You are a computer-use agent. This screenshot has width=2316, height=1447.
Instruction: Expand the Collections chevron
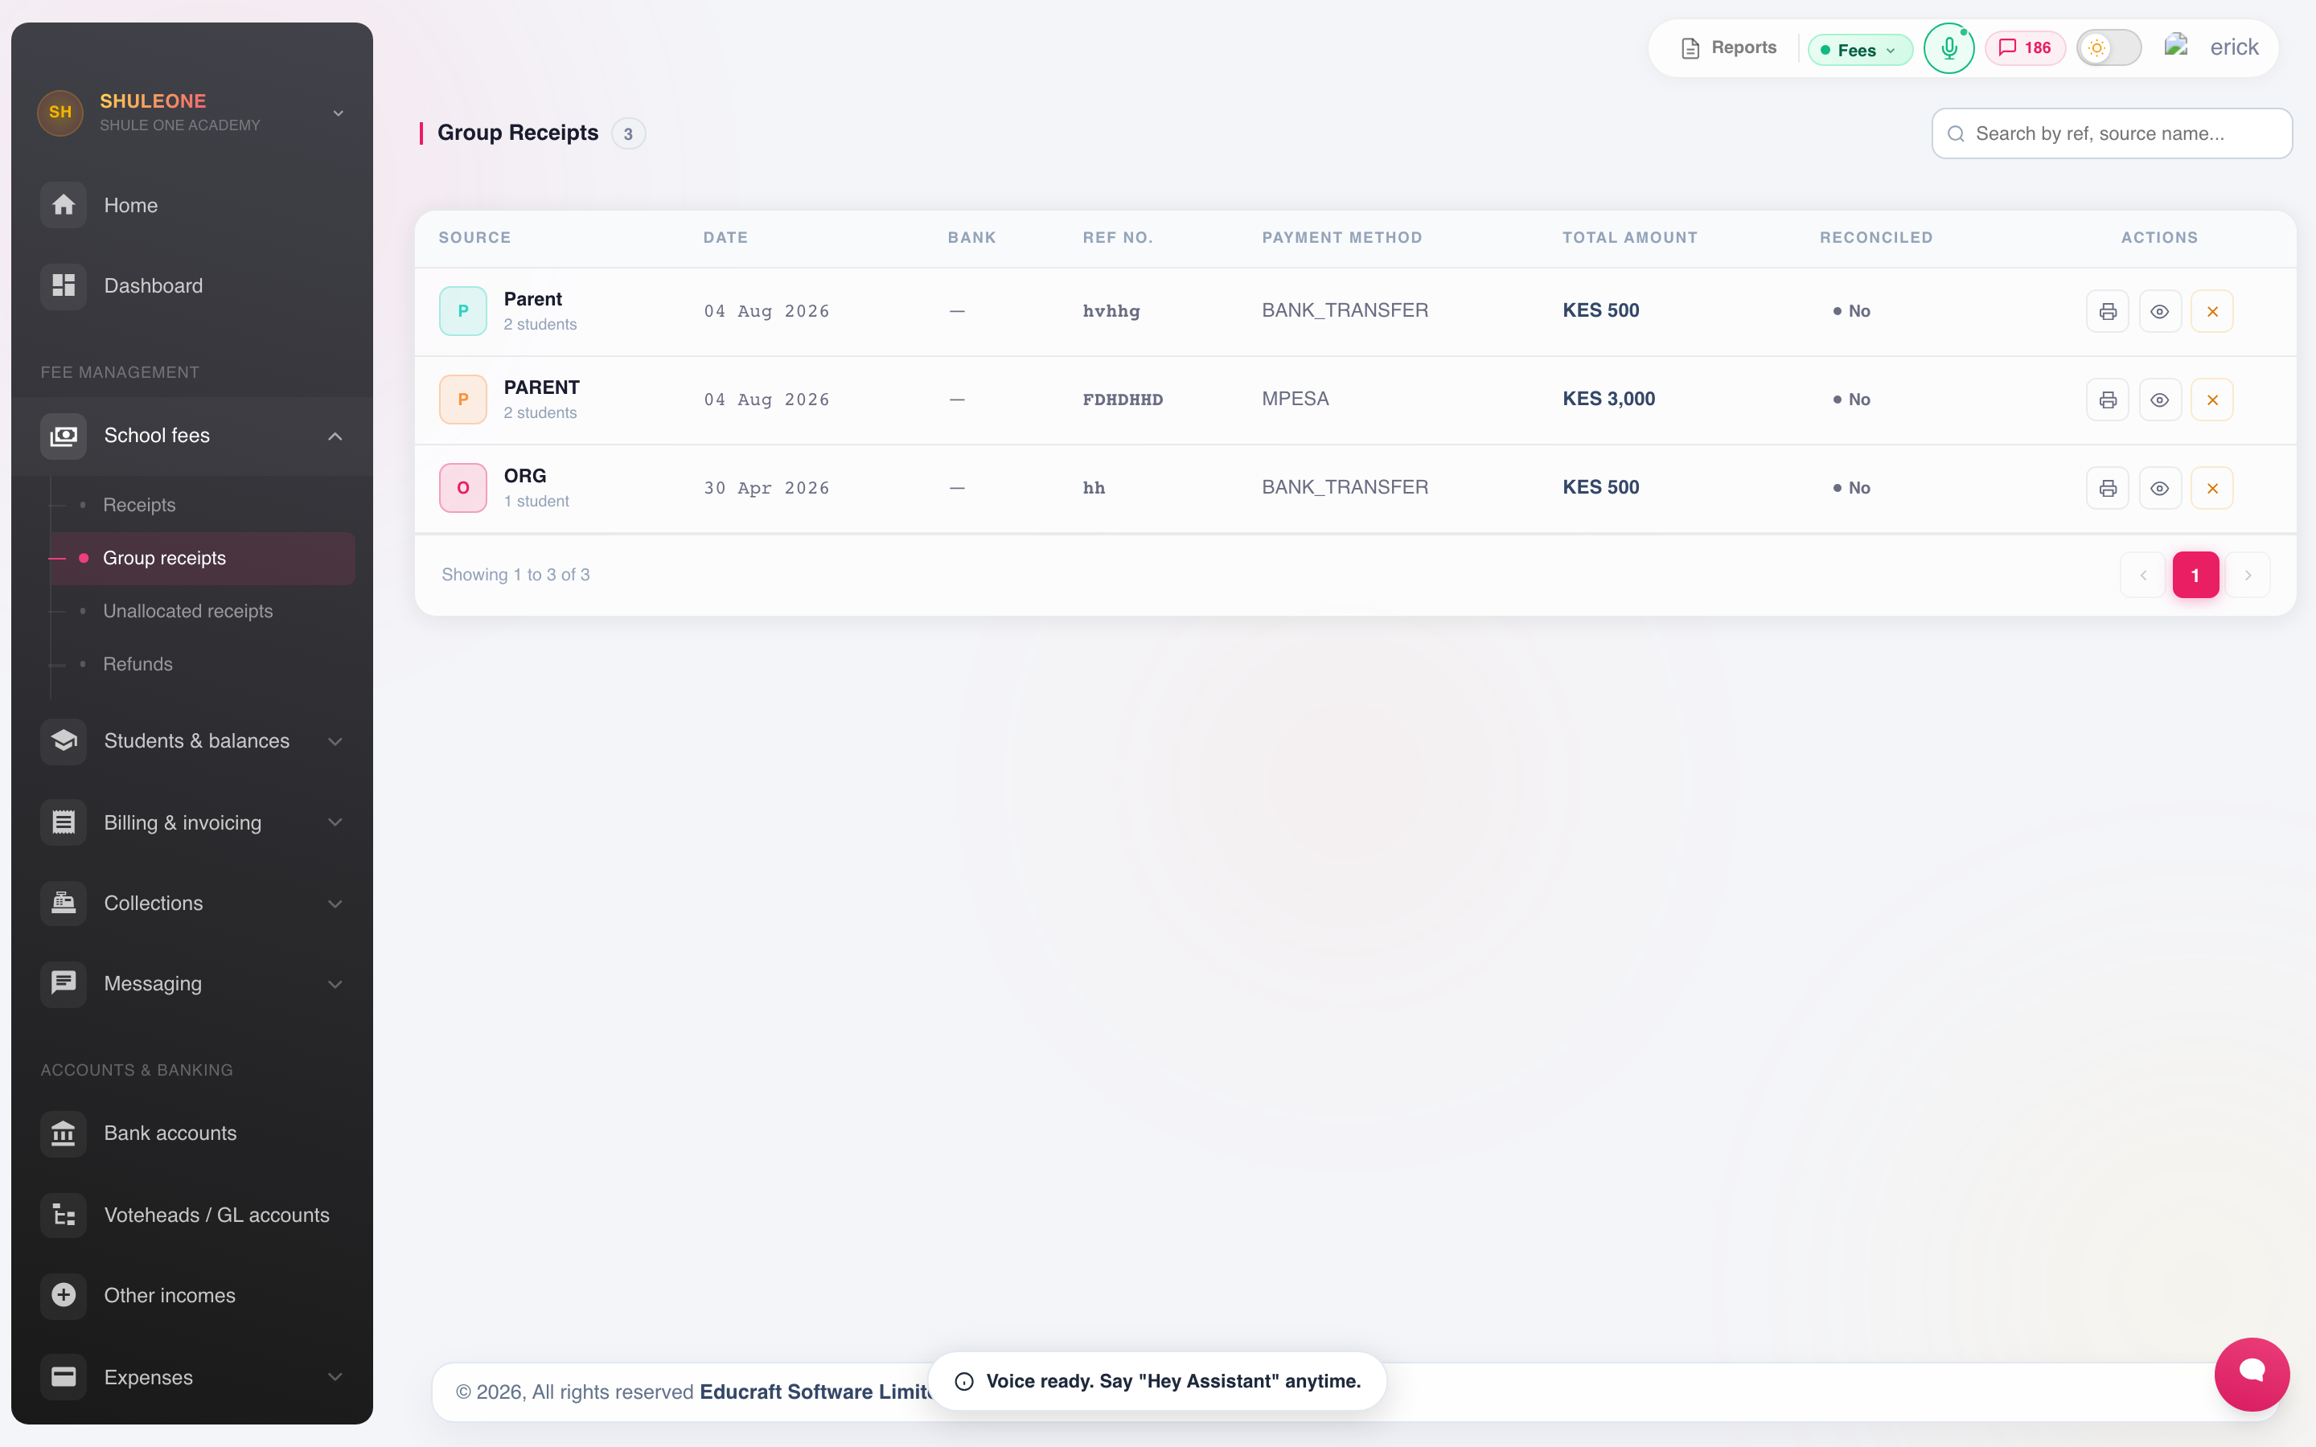pos(335,904)
